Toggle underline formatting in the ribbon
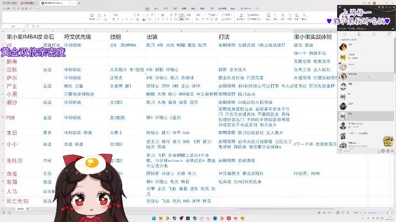The height and width of the screenshot is (222, 396). pos(122,19)
